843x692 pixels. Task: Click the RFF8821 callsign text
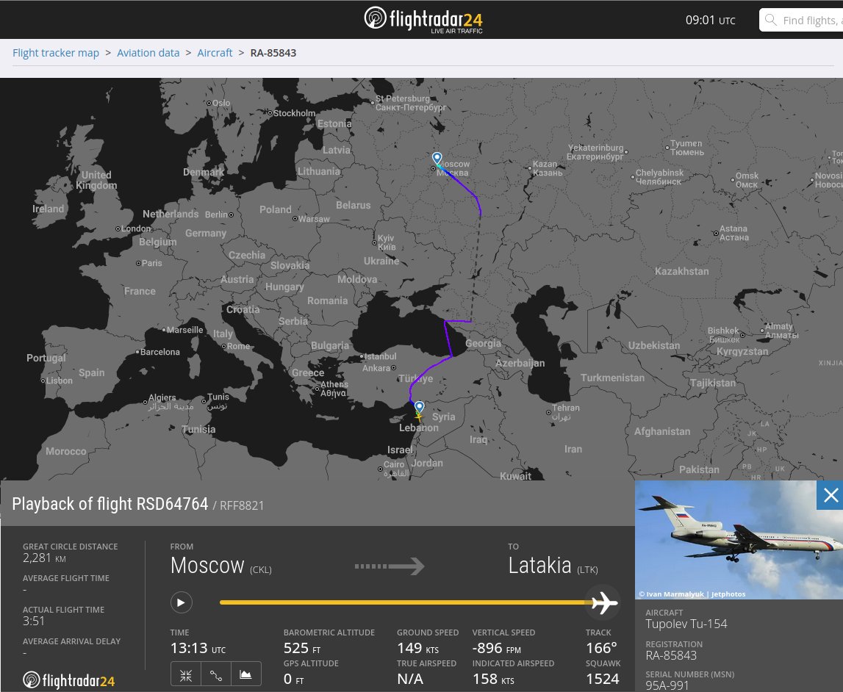click(242, 505)
